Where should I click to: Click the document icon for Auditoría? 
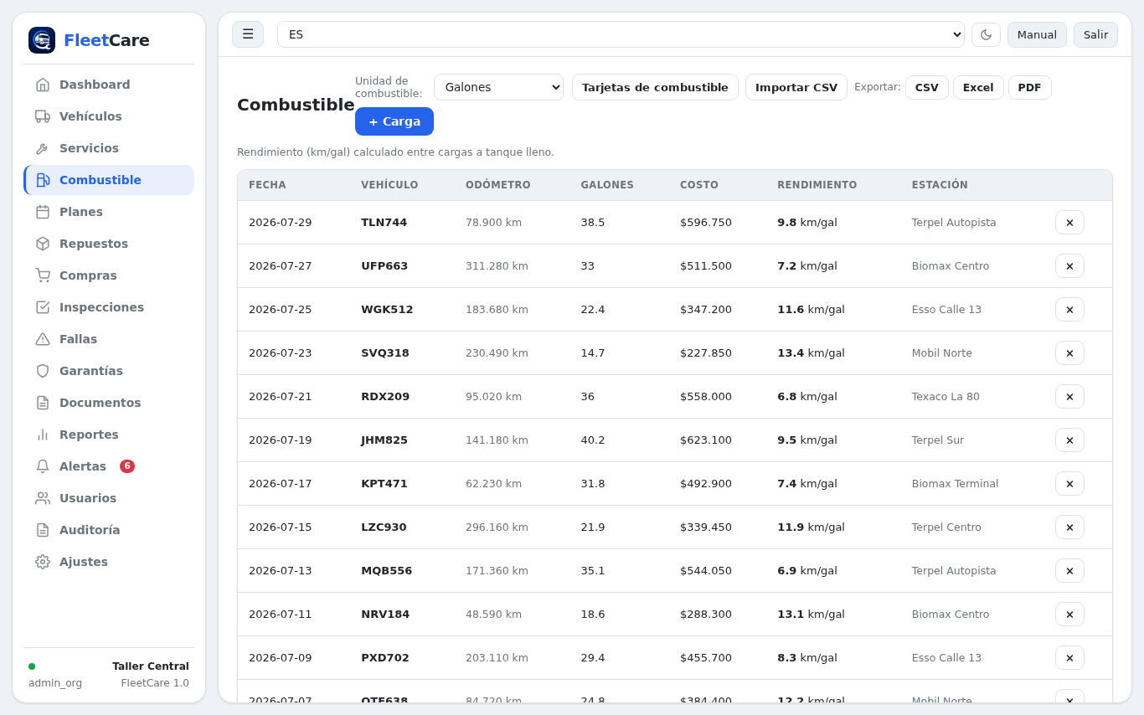pyautogui.click(x=43, y=530)
